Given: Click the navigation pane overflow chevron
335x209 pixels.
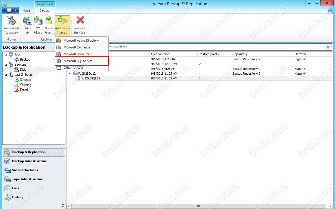Looking at the screenshot, I should coord(63,205).
